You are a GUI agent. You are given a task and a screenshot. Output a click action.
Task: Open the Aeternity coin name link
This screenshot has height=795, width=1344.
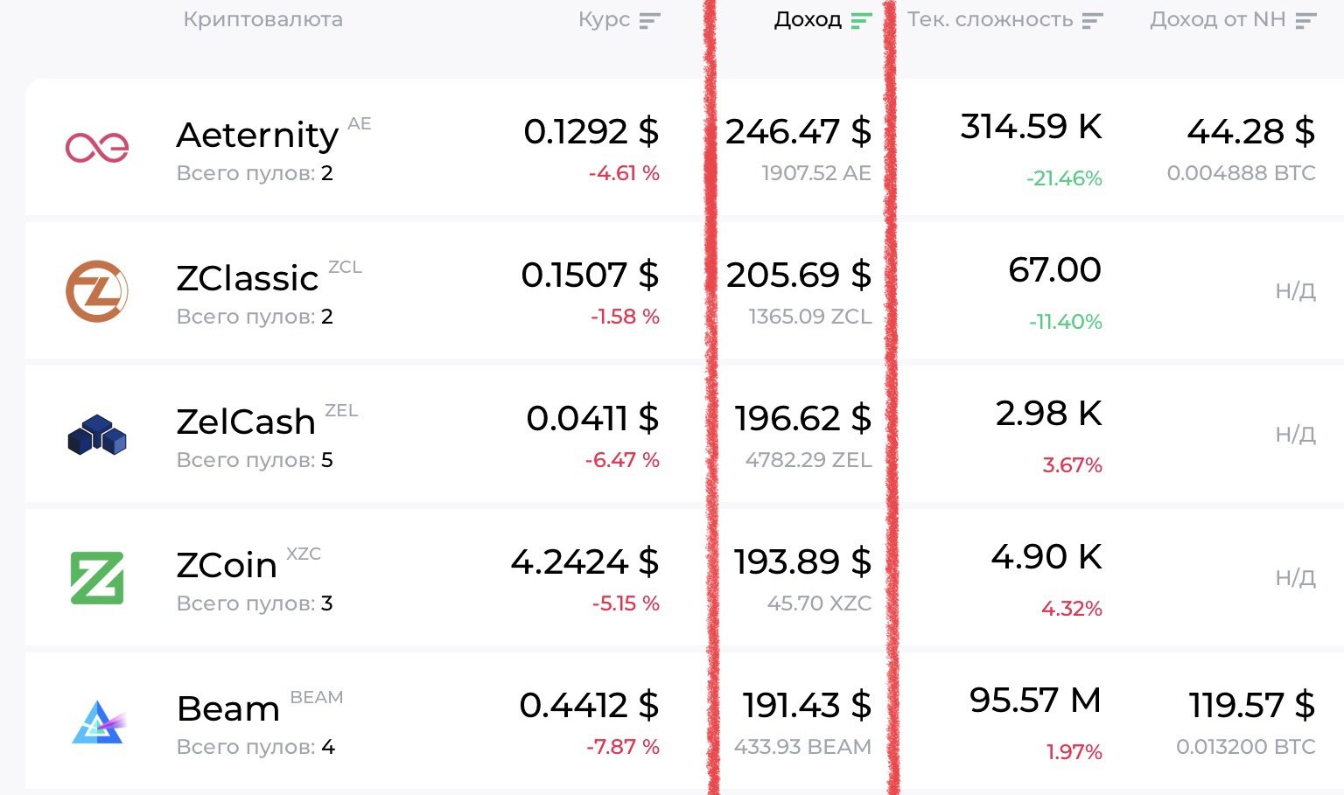click(x=257, y=135)
